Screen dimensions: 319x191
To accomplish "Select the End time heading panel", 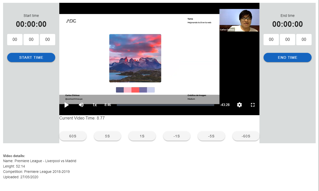I will 287,16.
